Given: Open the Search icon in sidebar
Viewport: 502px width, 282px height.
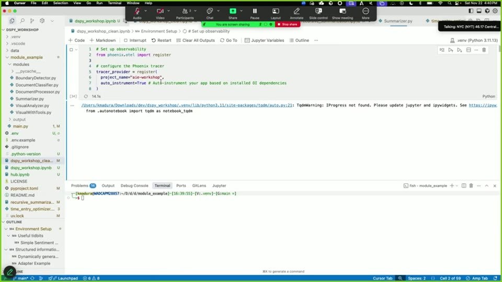Looking at the screenshot, I should (x=22, y=21).
